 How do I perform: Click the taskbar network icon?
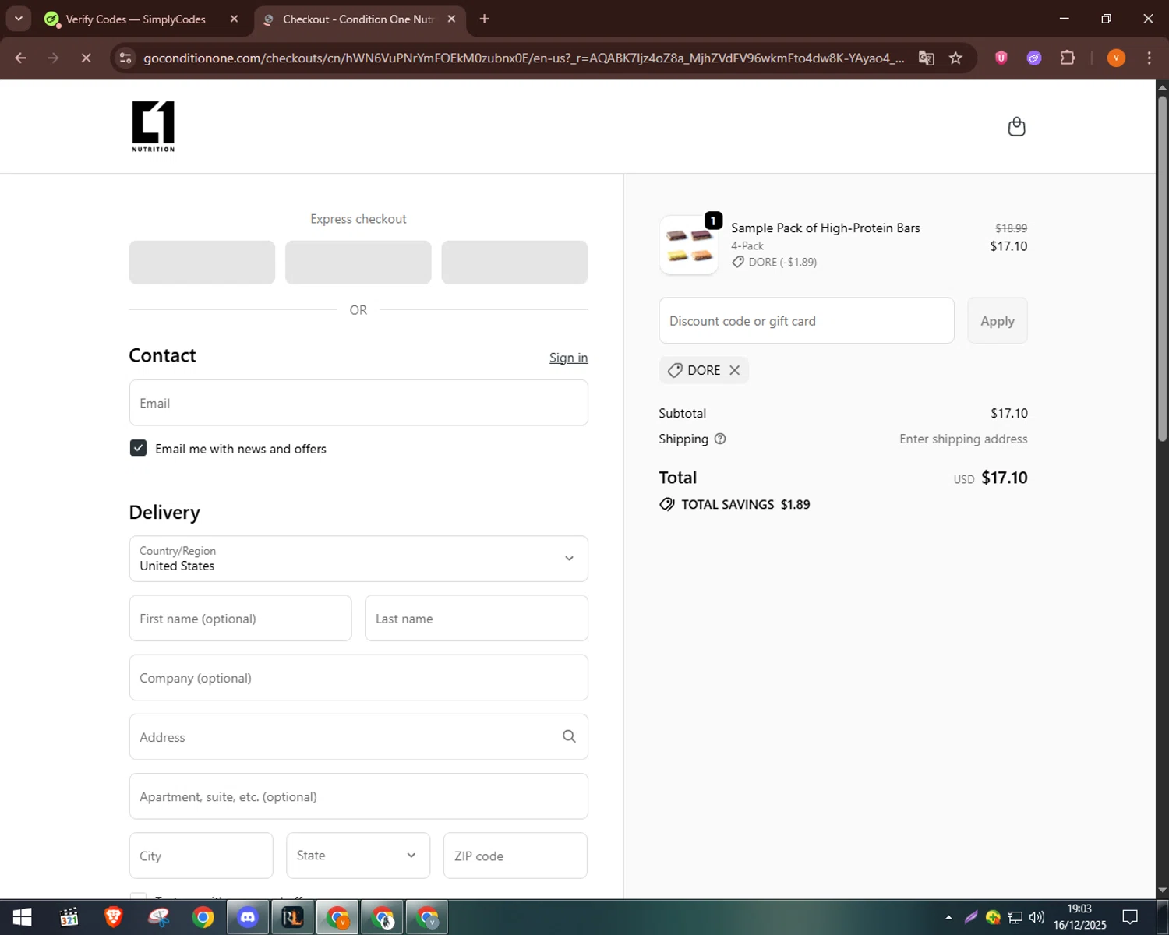[1015, 917]
